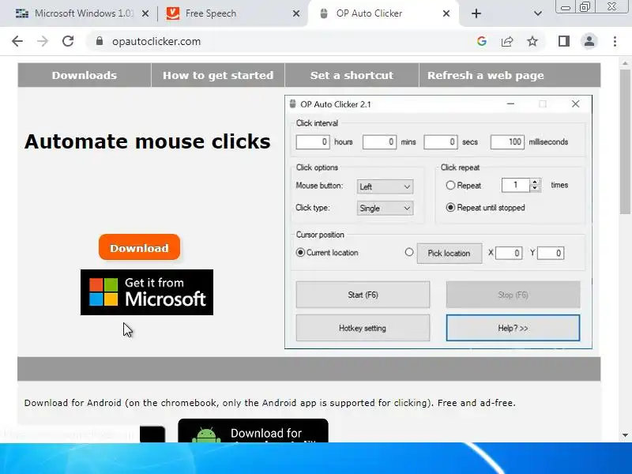Click the Pick location button
Viewport: 632px width, 474px height.
(449, 253)
